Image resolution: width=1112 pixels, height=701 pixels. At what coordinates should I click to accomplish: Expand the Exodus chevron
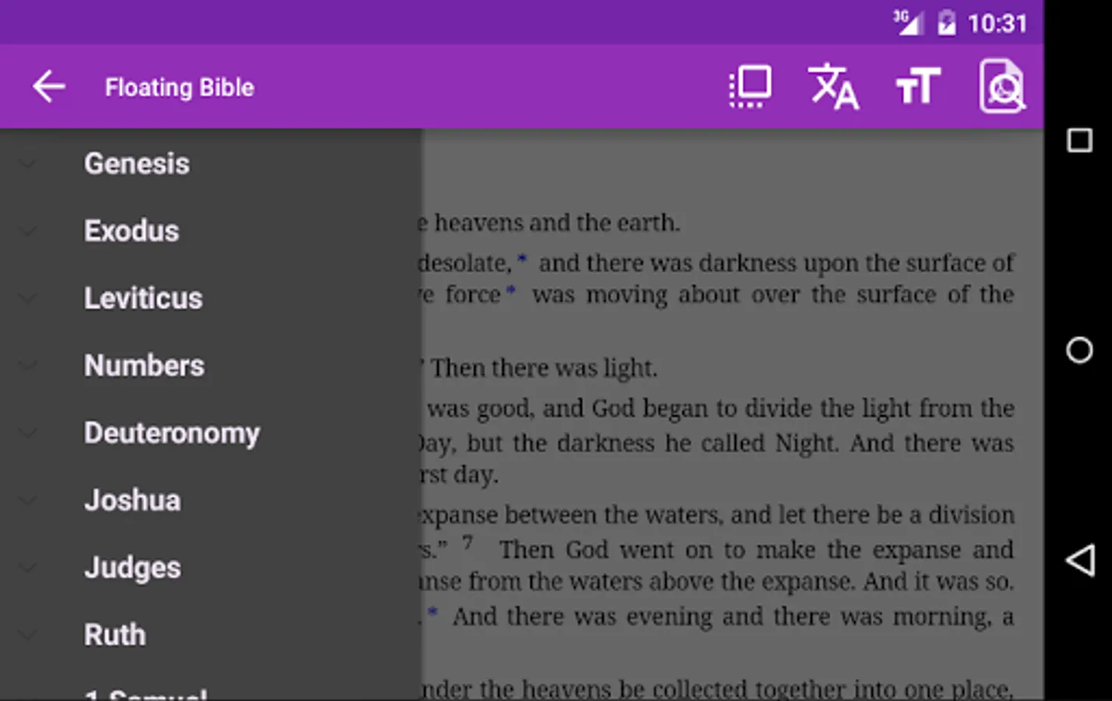(27, 231)
